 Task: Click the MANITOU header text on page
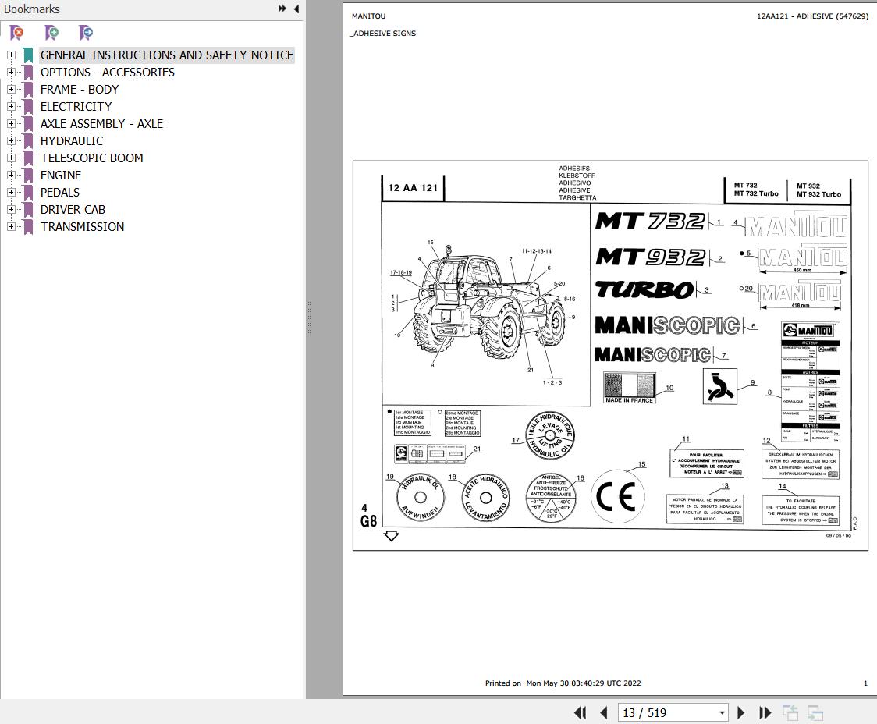368,16
